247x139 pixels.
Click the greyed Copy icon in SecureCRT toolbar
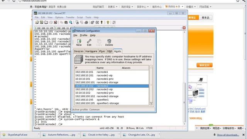point(62,22)
